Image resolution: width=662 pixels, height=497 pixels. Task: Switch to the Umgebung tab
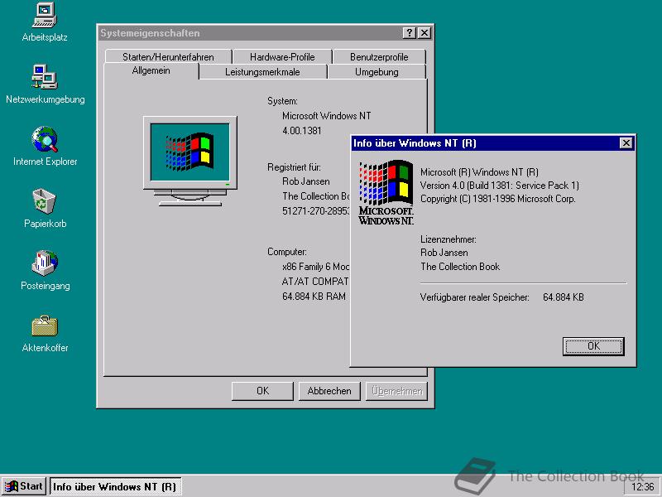[377, 72]
